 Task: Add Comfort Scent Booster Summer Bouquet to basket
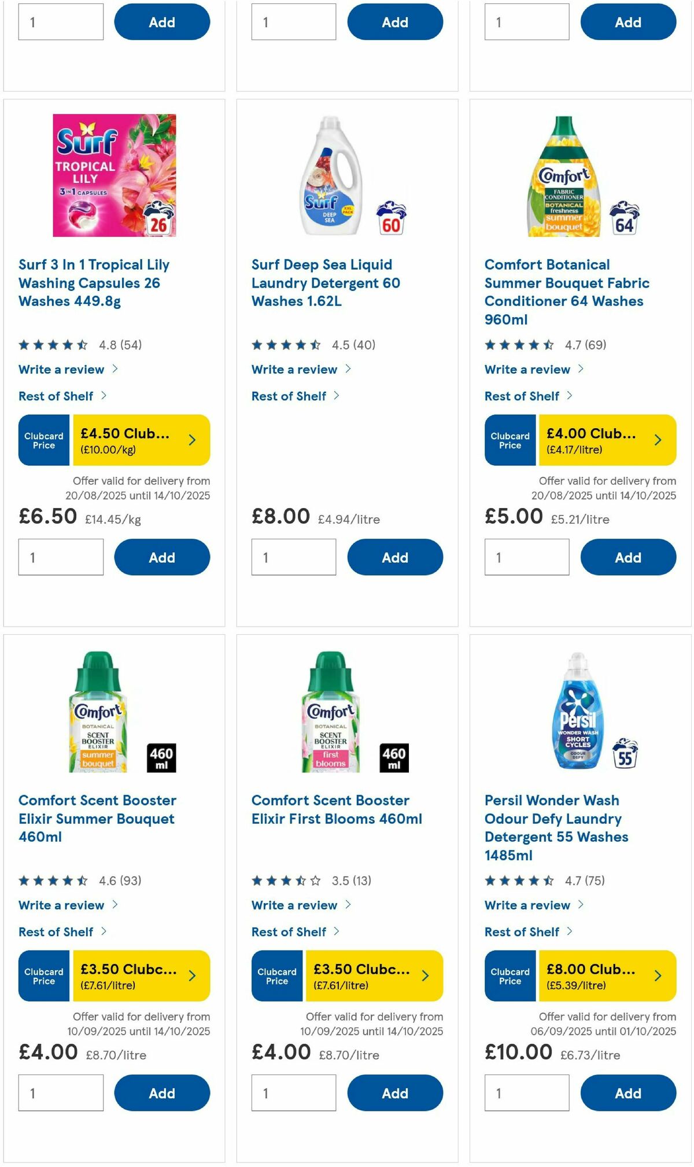pyautogui.click(x=162, y=1092)
